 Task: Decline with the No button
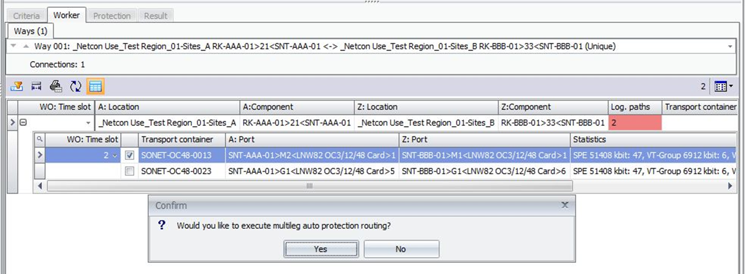click(401, 249)
